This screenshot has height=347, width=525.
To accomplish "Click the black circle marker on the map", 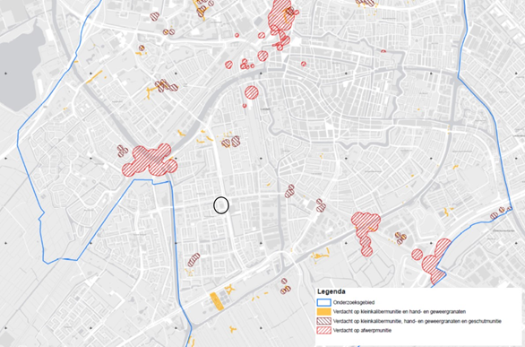I will [x=221, y=205].
